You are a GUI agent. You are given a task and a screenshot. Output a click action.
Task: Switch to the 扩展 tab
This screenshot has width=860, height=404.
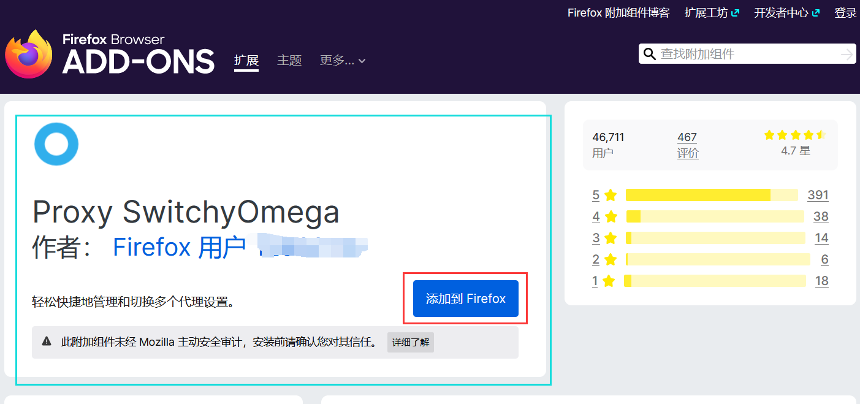pyautogui.click(x=246, y=60)
